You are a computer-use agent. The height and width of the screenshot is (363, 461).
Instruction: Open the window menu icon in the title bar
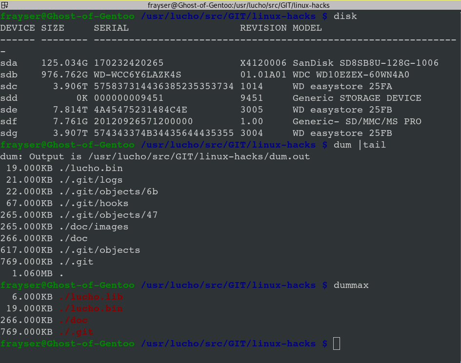[x=4, y=5]
